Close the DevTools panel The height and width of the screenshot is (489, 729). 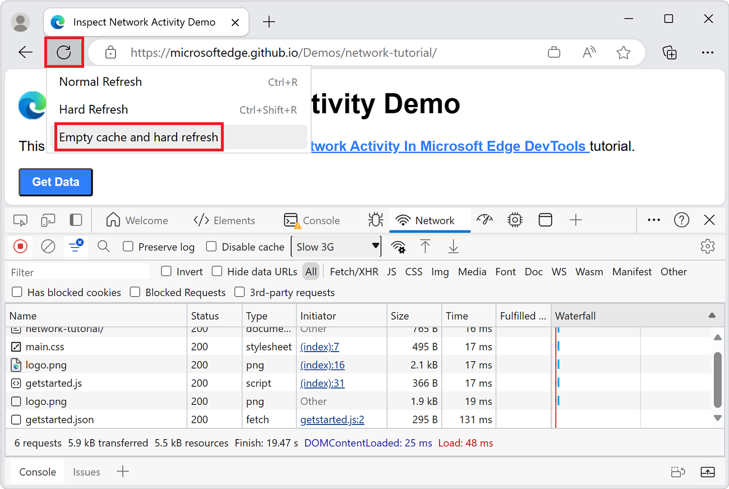coord(709,220)
